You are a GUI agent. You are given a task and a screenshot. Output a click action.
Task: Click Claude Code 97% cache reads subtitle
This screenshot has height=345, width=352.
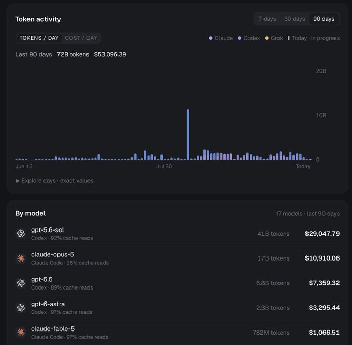coord(69,337)
